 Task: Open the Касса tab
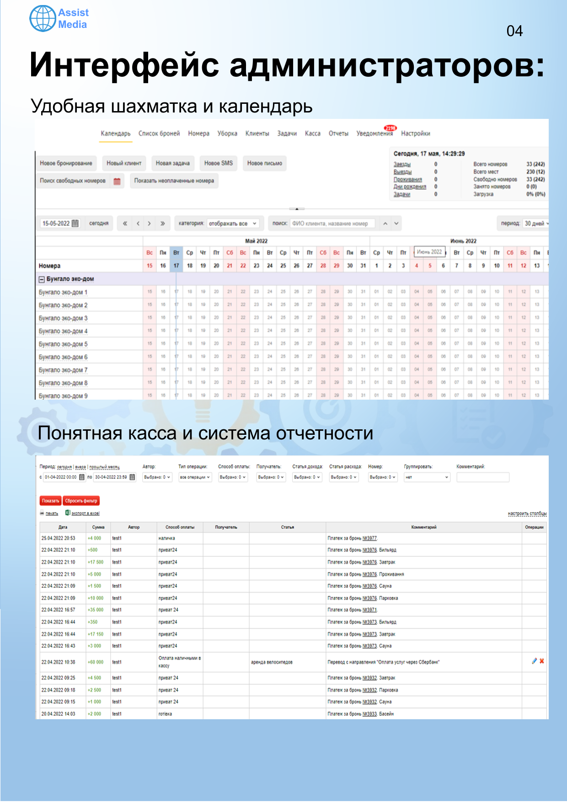pyautogui.click(x=313, y=134)
